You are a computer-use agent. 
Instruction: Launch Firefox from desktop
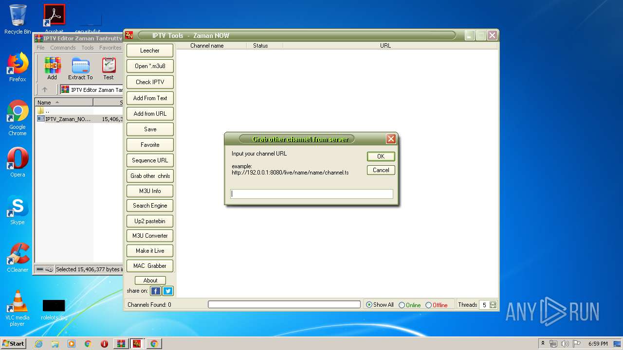(18, 67)
